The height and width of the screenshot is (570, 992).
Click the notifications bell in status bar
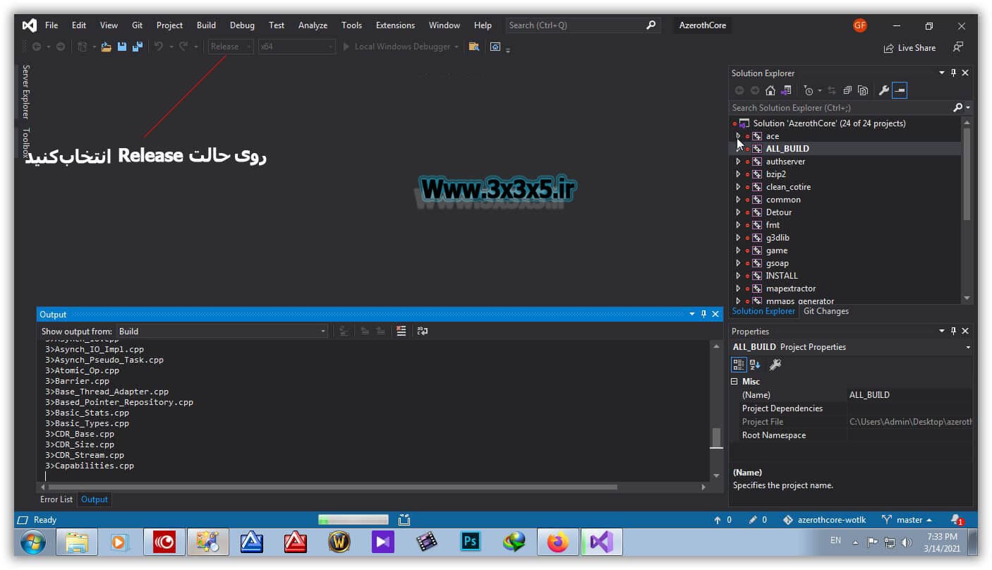click(956, 520)
